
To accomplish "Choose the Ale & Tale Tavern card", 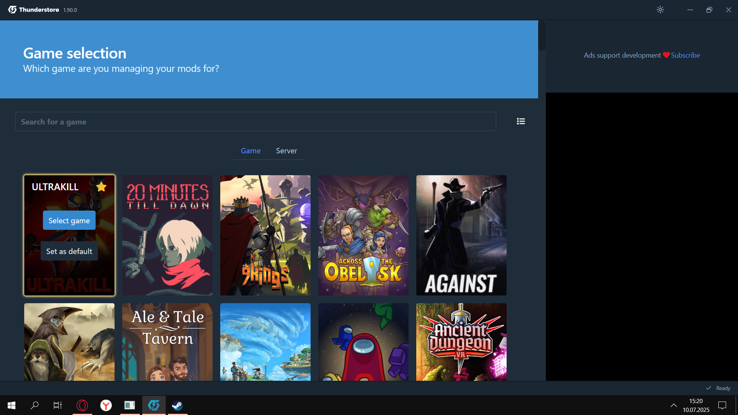I will pos(167,342).
